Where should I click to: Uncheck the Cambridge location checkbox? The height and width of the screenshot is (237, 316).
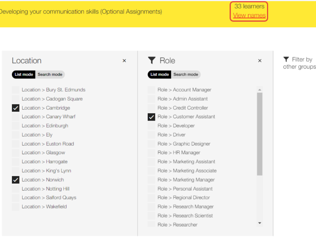click(15, 108)
